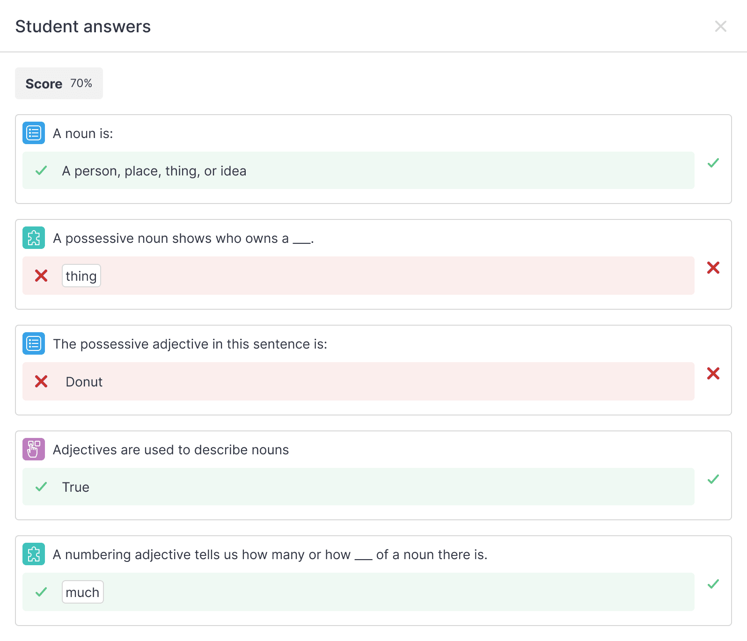Click the incorrect mark at the right of the possessive noun card
Viewport: 747px width, 641px height.
[x=713, y=268]
